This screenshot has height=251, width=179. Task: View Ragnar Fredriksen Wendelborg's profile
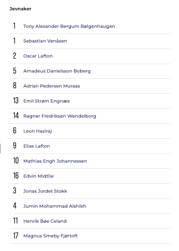click(60, 116)
